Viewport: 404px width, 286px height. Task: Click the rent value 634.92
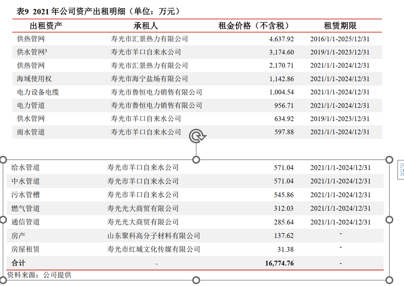[x=284, y=119]
